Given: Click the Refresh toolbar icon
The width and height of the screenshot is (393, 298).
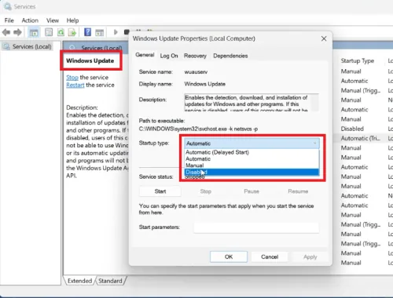Looking at the screenshot, I should 61,32.
